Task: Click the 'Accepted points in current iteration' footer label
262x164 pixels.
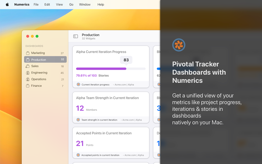Action: click(100, 155)
